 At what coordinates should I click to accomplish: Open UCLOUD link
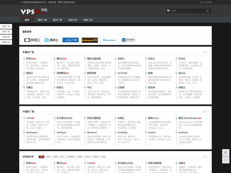pyautogui.click(x=122, y=73)
